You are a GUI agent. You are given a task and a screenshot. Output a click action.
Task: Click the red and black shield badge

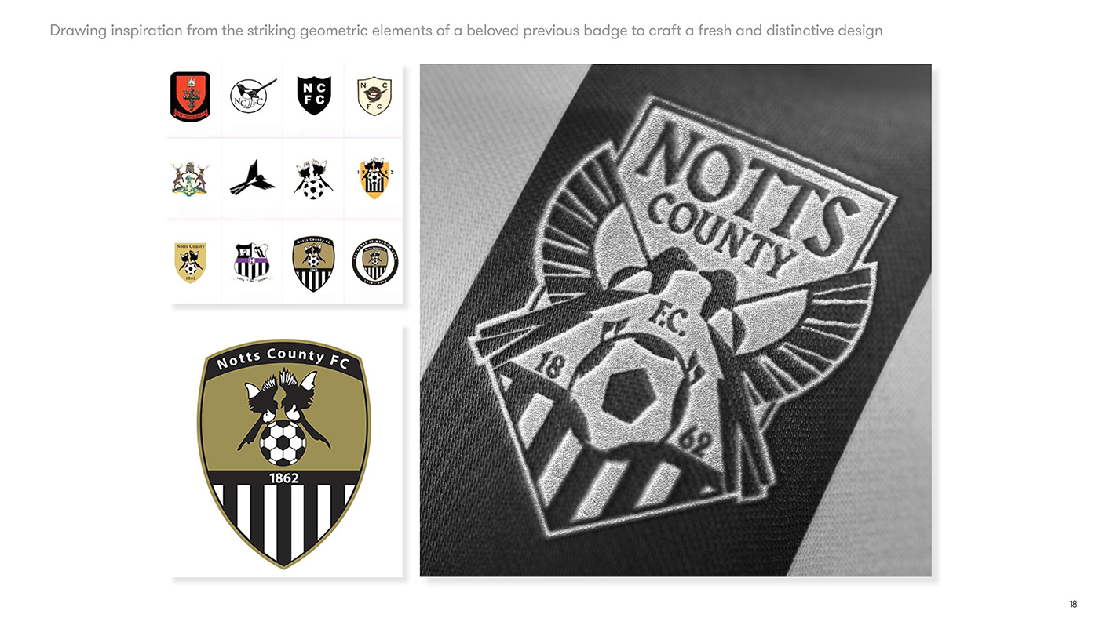click(191, 96)
